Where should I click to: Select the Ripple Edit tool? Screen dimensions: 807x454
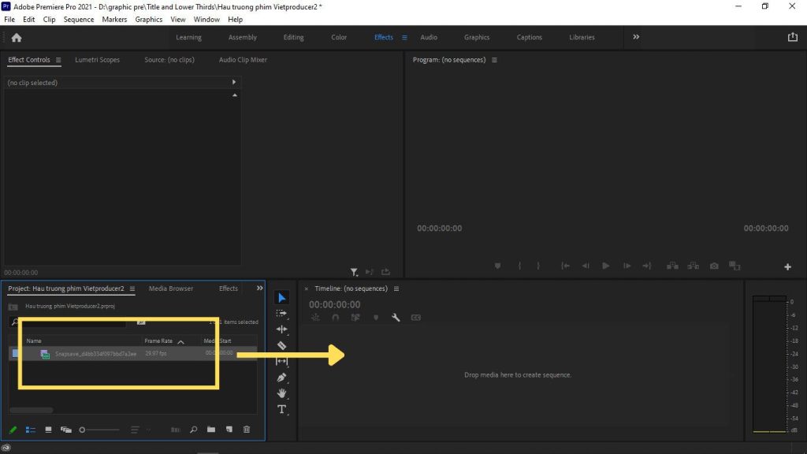tap(282, 329)
